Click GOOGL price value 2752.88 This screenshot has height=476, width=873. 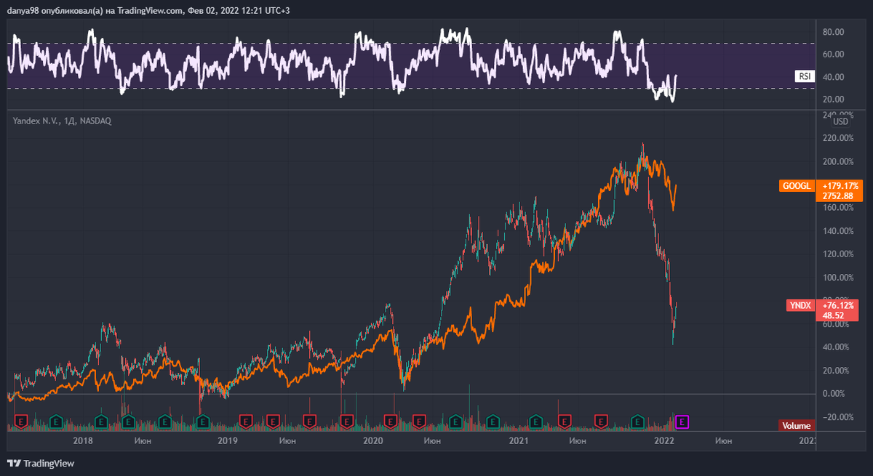click(x=837, y=196)
